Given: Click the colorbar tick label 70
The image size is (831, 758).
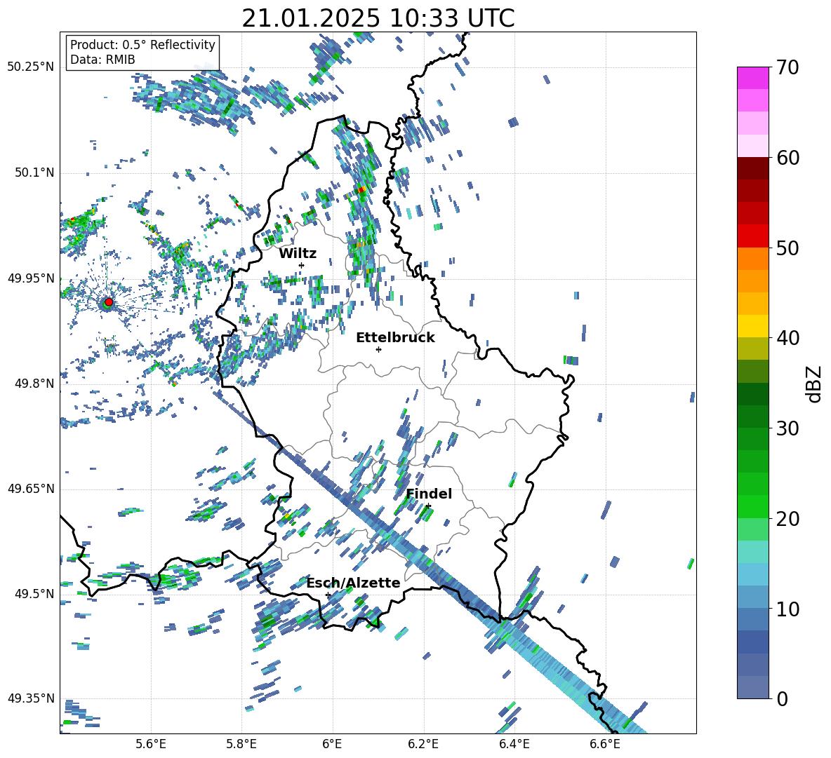Looking at the screenshot, I should 787,68.
